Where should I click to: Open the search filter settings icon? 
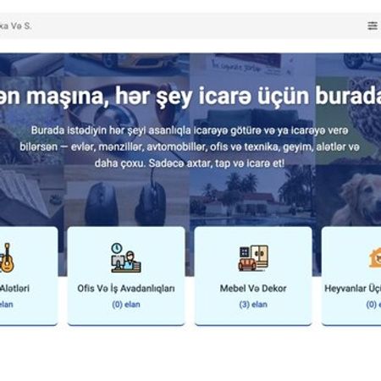tap(373, 25)
